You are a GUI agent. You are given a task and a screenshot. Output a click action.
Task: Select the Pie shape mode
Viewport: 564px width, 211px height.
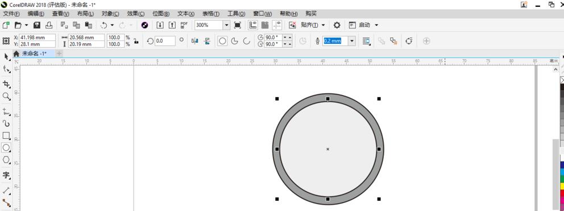point(234,41)
